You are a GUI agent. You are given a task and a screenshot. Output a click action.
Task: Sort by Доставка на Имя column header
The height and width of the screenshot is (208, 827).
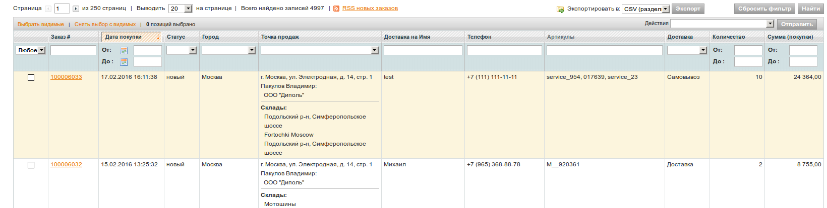pos(407,37)
